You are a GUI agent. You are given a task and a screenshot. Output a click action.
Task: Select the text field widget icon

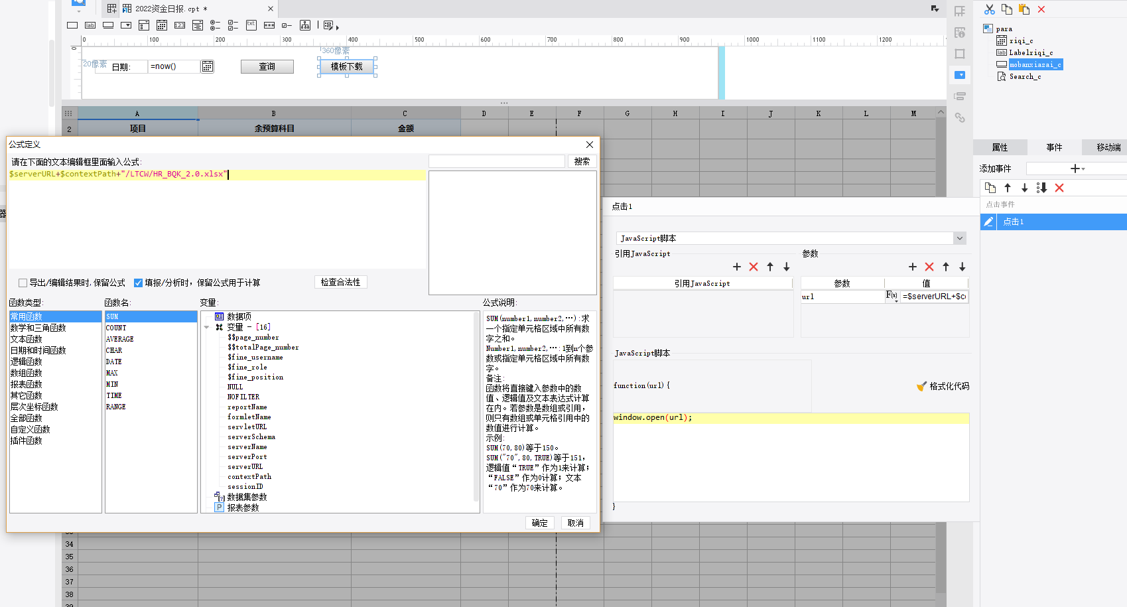tap(72, 25)
